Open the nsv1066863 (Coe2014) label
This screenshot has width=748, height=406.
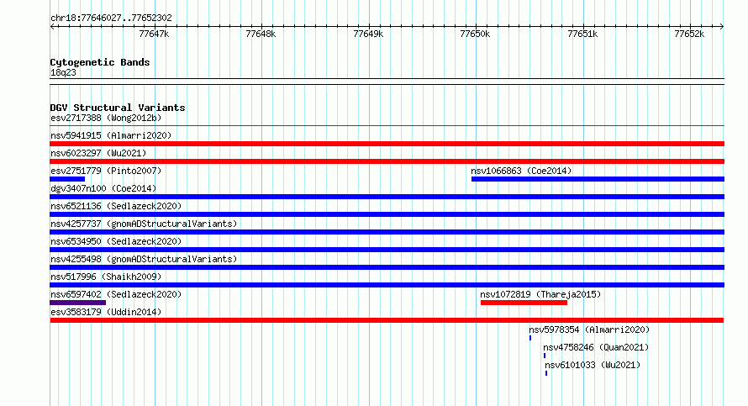pos(521,171)
